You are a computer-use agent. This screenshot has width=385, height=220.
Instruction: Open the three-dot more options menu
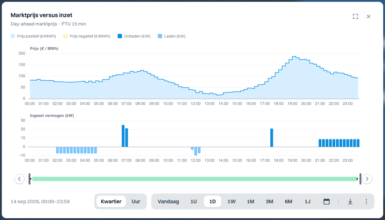(x=366, y=201)
